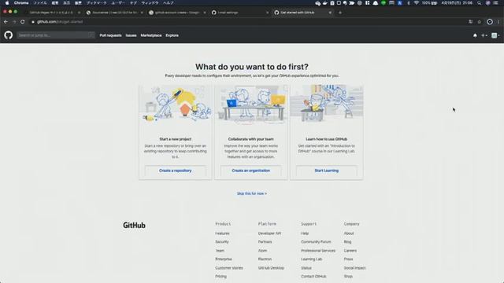Viewport: 504px width, 283px height.
Task: Click the Create an organization button
Action: pos(250,171)
